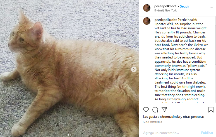Click the header profile avatar of peetiepolkadot
This screenshot has height=137, width=216.
point(147,8)
